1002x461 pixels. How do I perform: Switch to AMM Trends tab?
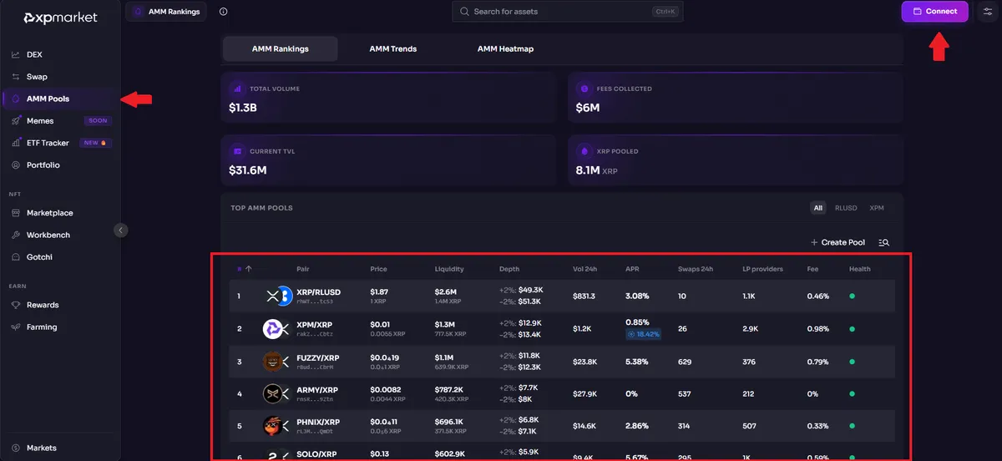pyautogui.click(x=393, y=48)
